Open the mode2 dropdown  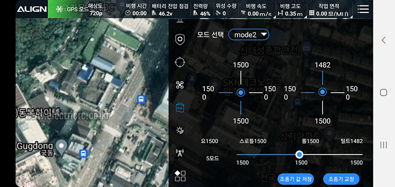coord(249,35)
